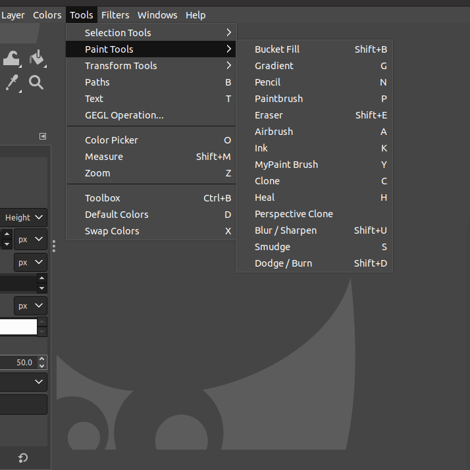Keep the Paint Tools submenu open
The width and height of the screenshot is (470, 470).
point(151,49)
